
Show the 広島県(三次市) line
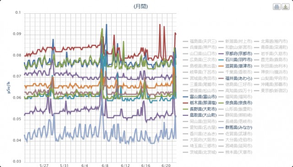point(200,60)
